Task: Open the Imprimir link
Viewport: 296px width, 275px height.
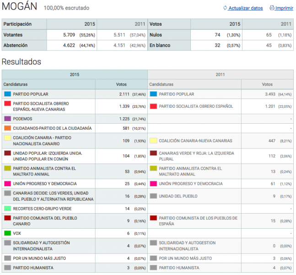Action: click(284, 8)
